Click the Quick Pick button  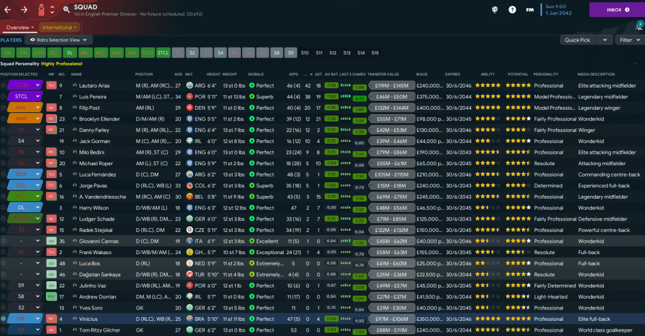(x=578, y=40)
